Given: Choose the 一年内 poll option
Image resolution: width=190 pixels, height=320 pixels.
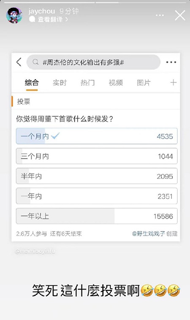Looking at the screenshot, I should pos(97,196).
